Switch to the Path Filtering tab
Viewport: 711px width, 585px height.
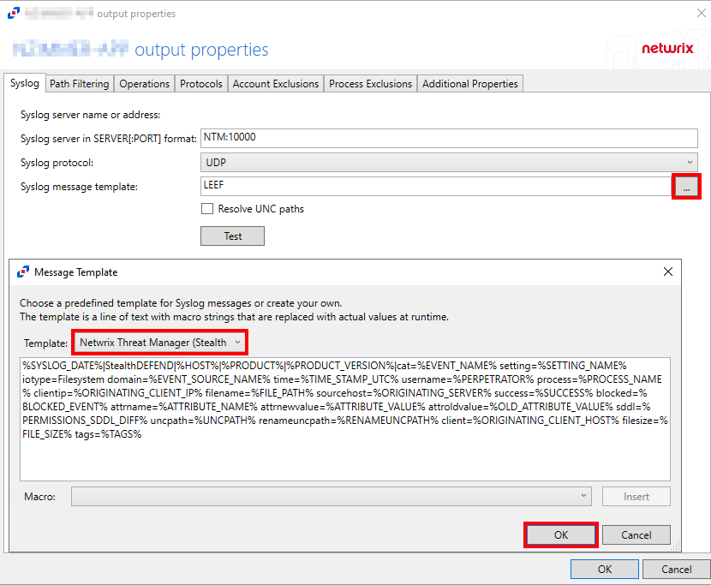tap(79, 84)
